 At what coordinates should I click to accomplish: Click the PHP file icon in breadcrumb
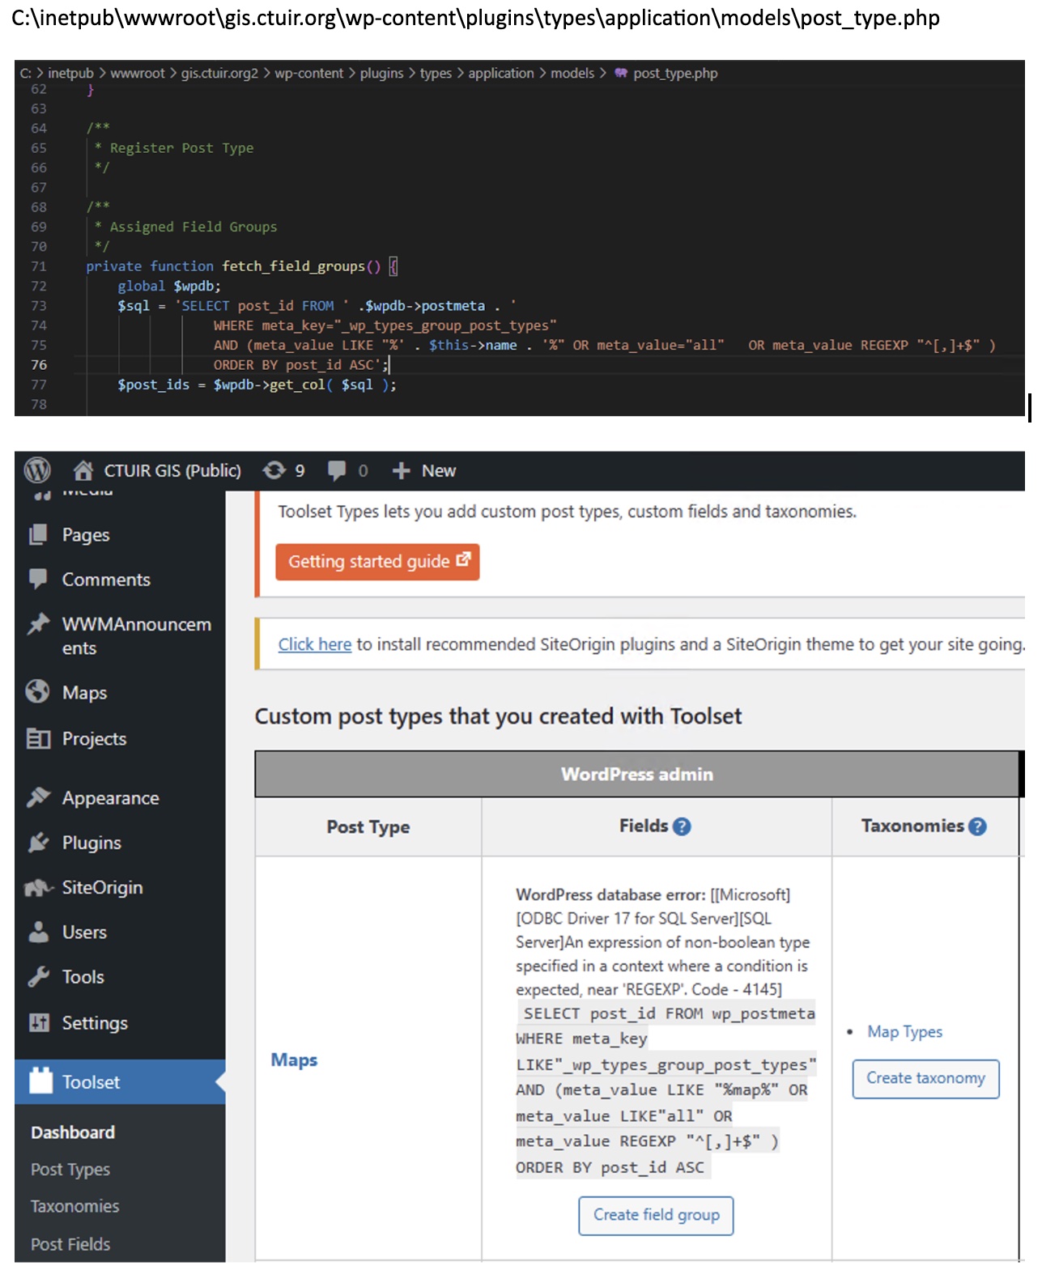point(620,73)
